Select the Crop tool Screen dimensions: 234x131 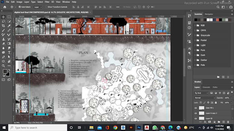3,26
